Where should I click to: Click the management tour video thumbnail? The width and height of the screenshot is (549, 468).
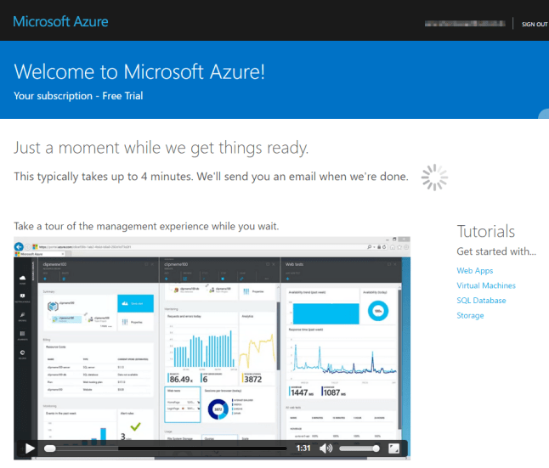(x=212, y=348)
